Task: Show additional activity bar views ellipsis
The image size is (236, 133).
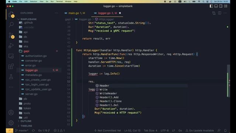Action: pos(11,87)
